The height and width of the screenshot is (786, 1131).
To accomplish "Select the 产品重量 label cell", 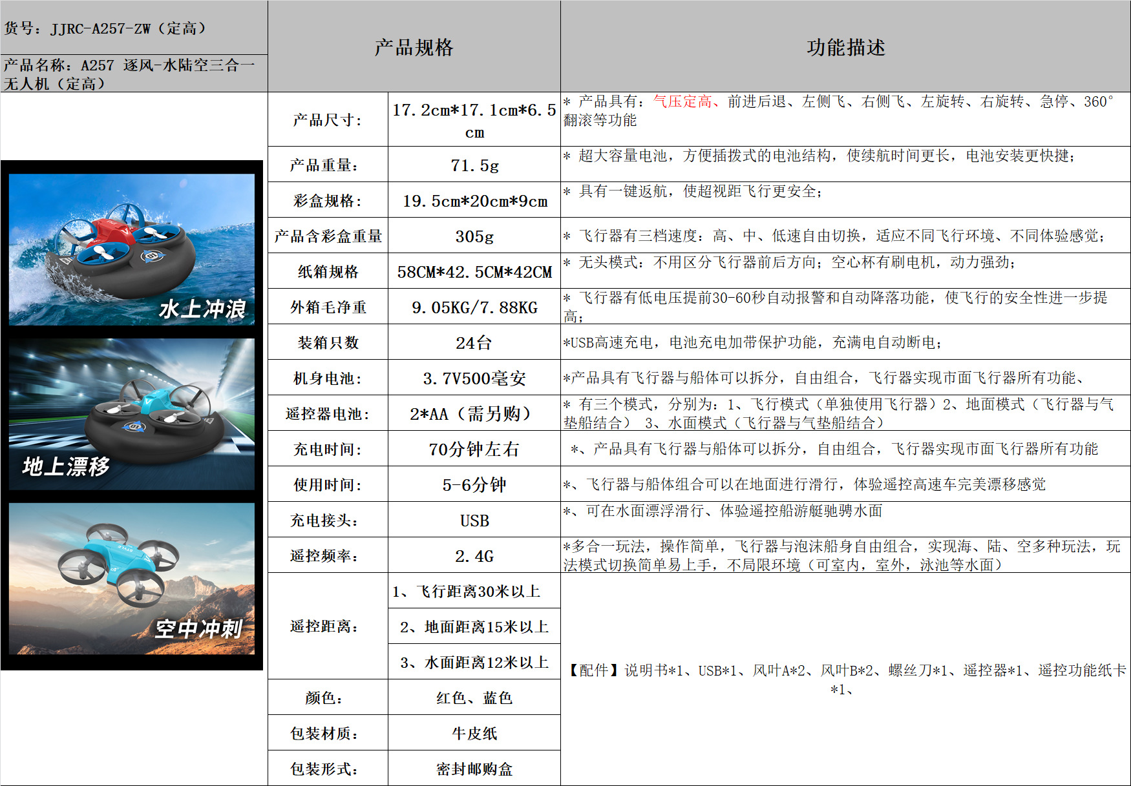I will [328, 165].
